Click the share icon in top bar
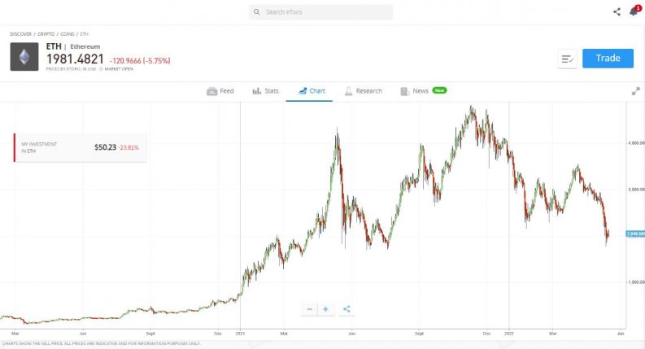The height and width of the screenshot is (349, 645). [x=617, y=12]
